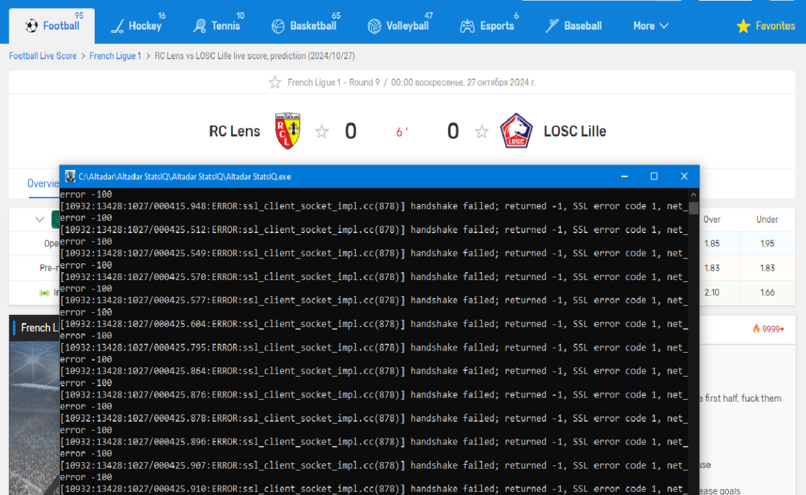806x495 pixels.
Task: Click the Volleyball ball icon
Action: coord(374,26)
